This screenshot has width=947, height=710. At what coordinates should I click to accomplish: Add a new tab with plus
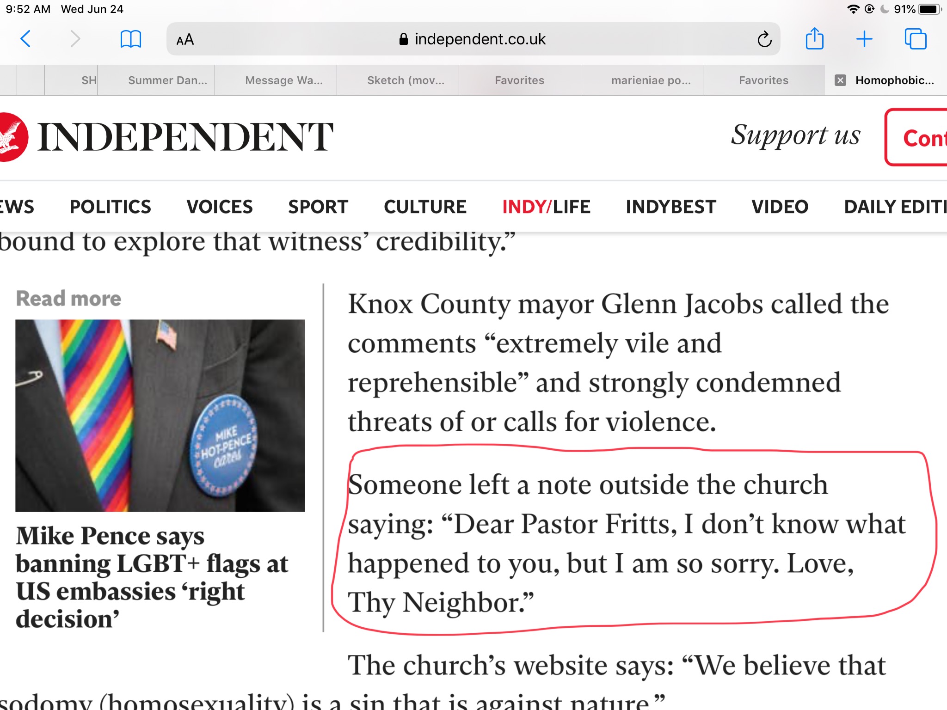pos(864,39)
